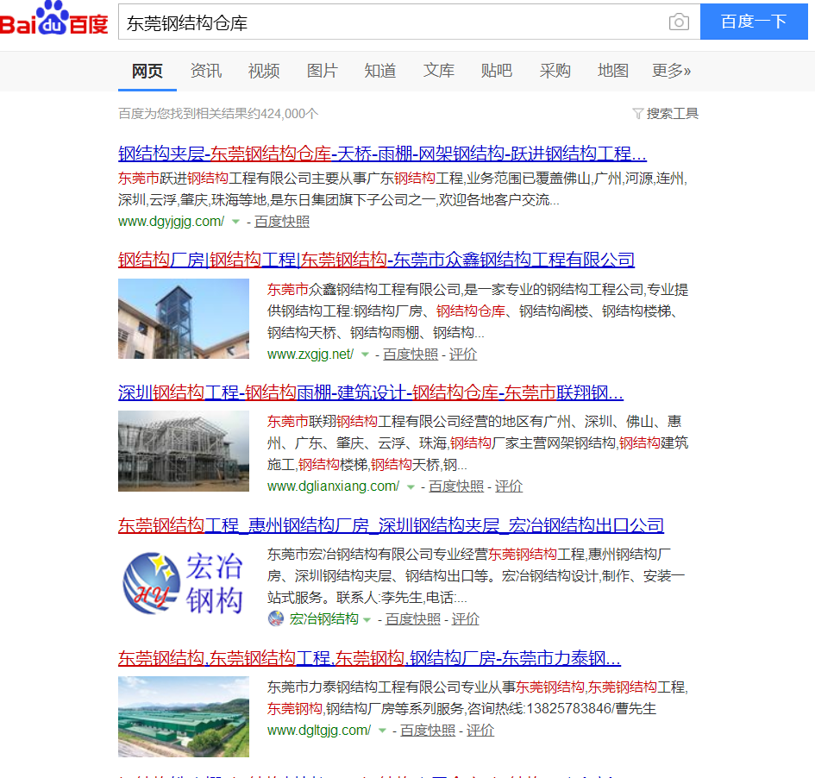Image resolution: width=815 pixels, height=778 pixels.
Task: Click the 搜索工具 filter icon
Action: pos(637,113)
